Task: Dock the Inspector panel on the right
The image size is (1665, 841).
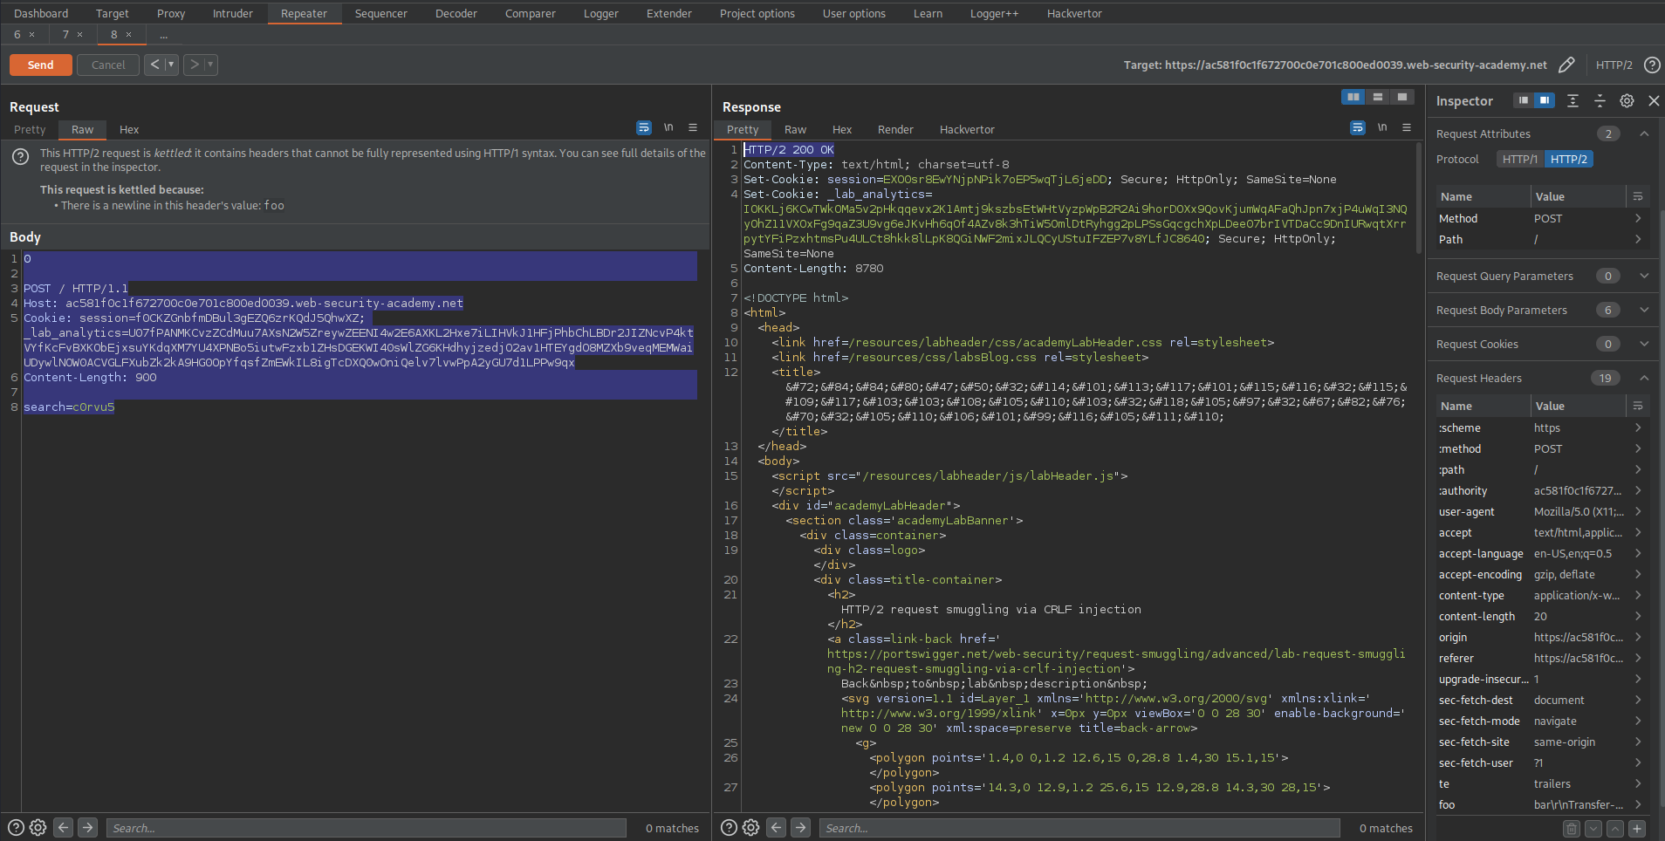Action: click(x=1545, y=100)
